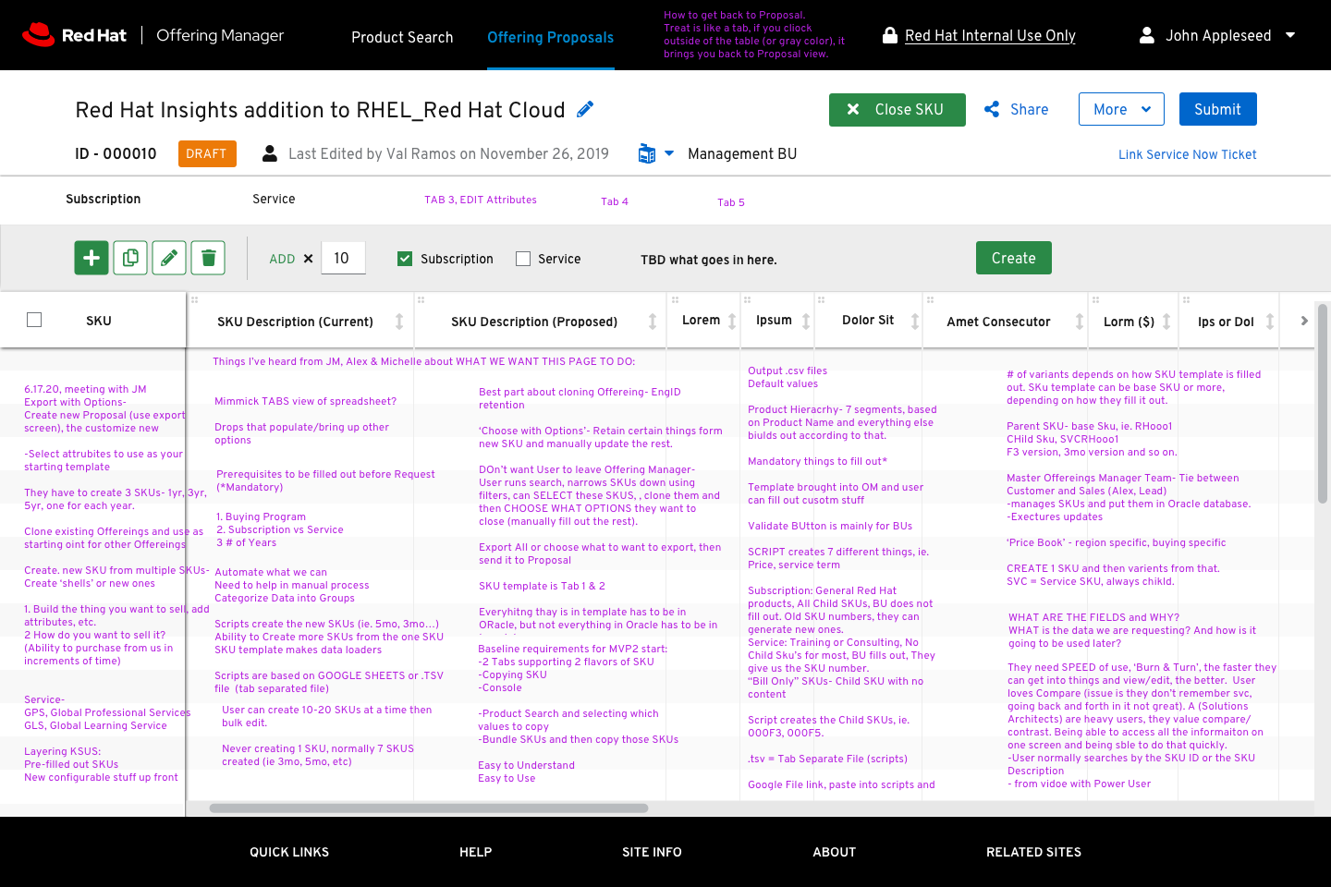Enable the Service checkbox
Screen dimensions: 1331x887
coord(523,259)
